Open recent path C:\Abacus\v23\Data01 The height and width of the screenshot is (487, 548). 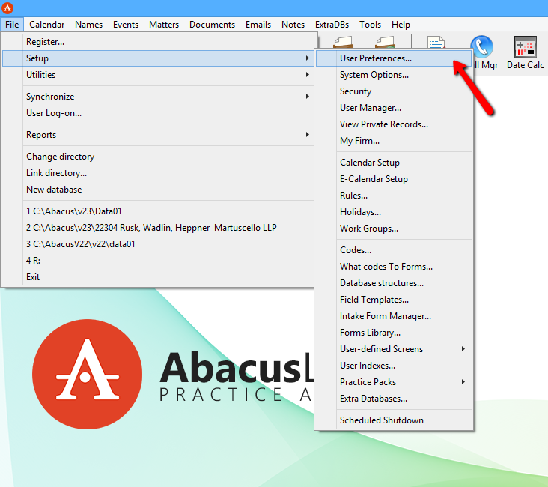click(158, 211)
